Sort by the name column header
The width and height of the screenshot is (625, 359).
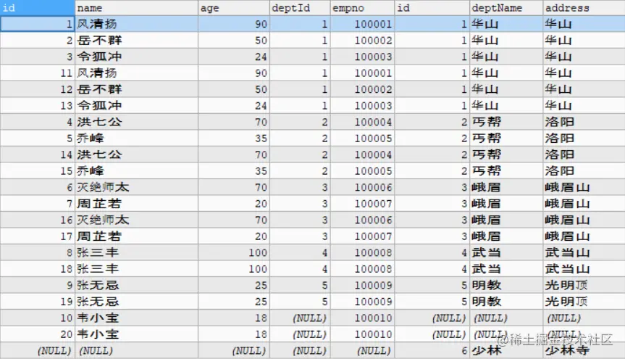point(136,8)
